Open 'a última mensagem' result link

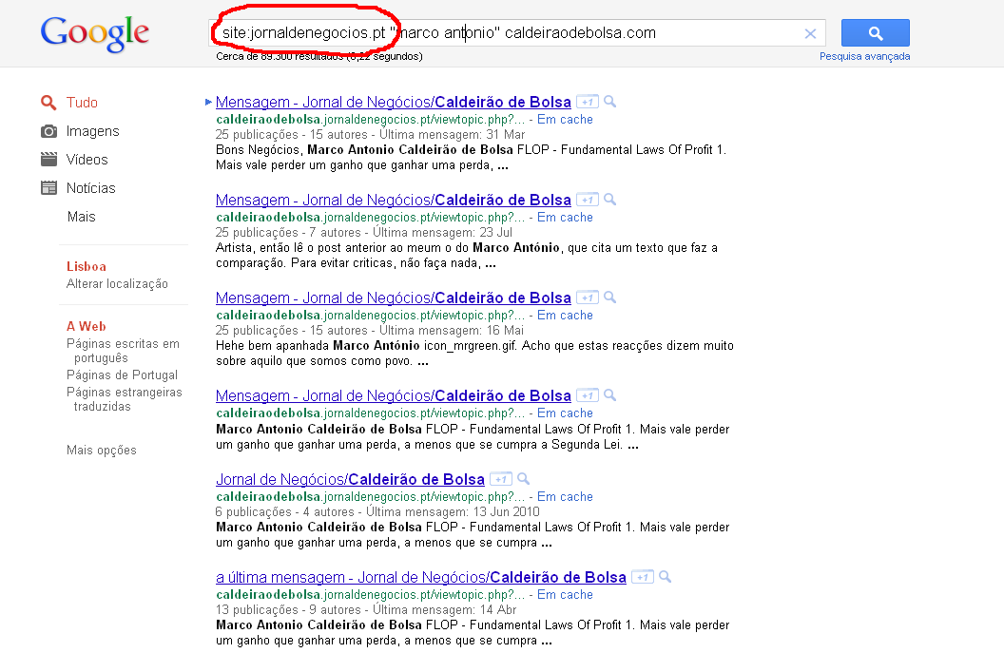(420, 577)
